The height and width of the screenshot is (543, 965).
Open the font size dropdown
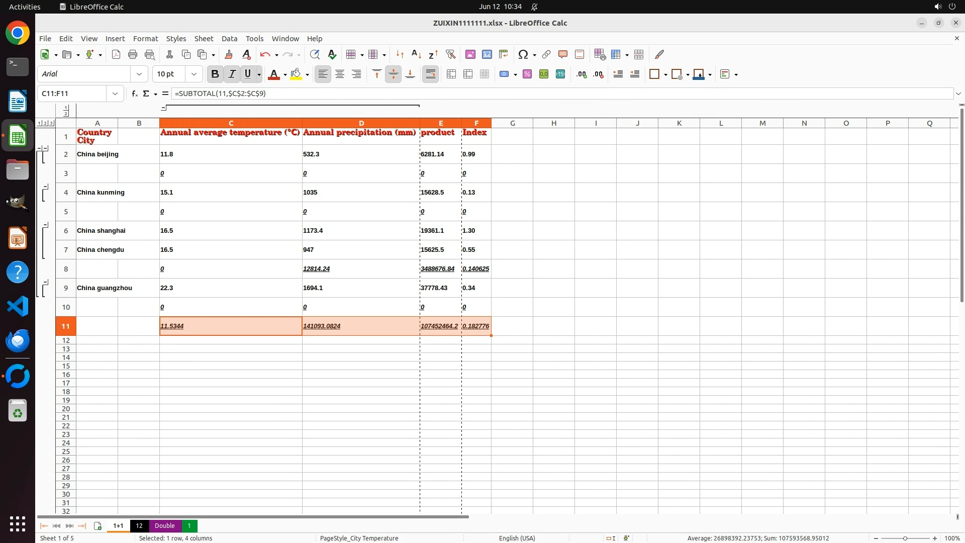click(194, 74)
